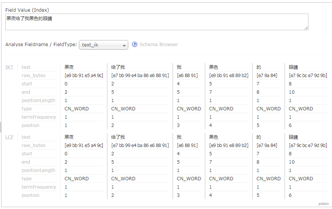Click the LCF end value 10
This screenshot has height=209, width=332.
pyautogui.click(x=291, y=162)
